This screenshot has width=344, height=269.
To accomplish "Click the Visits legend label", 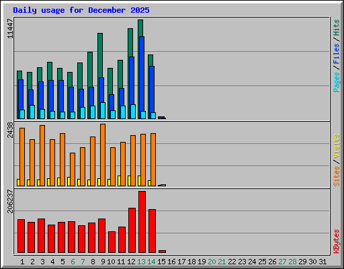I will click(337, 146).
